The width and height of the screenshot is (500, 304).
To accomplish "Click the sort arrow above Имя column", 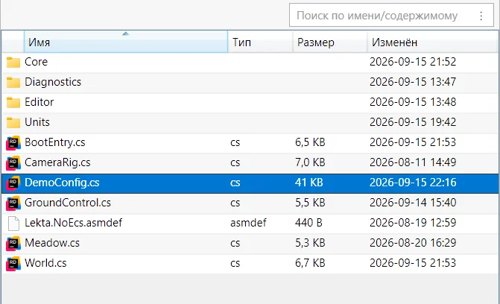I will pyautogui.click(x=126, y=34).
